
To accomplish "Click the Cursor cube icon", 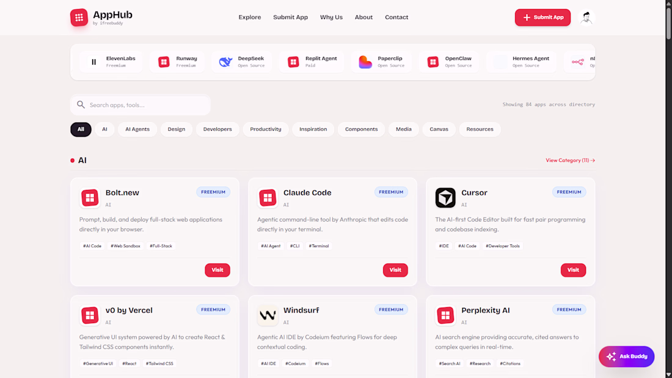I will 445,198.
